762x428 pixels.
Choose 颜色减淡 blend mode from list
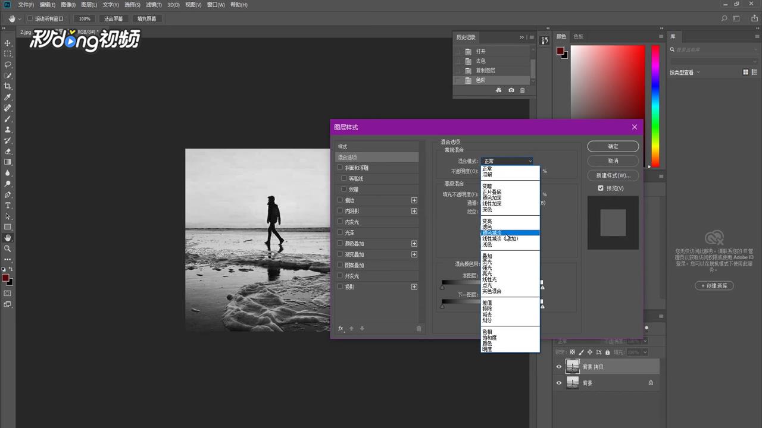point(510,233)
